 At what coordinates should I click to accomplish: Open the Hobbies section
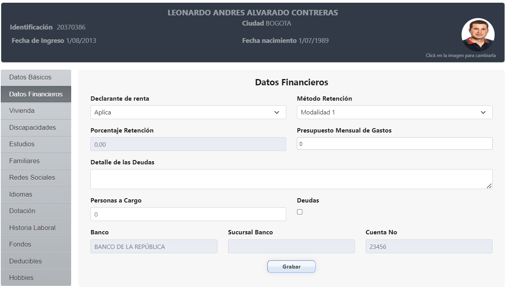tap(35, 278)
